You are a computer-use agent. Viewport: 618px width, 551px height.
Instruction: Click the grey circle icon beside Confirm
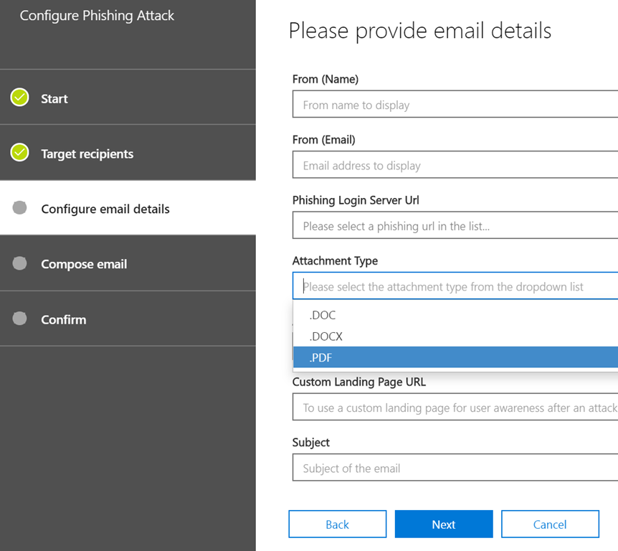coord(20,319)
